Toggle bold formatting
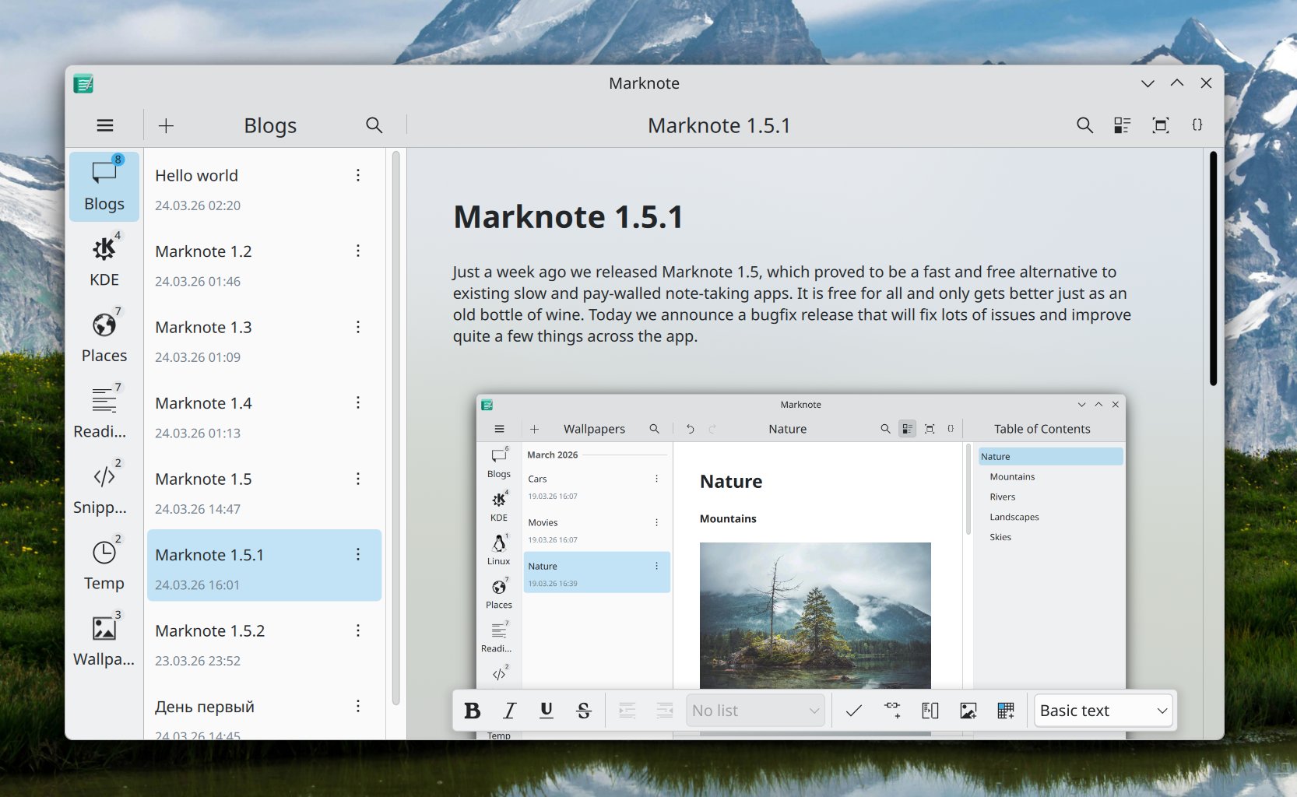This screenshot has height=797, width=1297. pos(472,711)
